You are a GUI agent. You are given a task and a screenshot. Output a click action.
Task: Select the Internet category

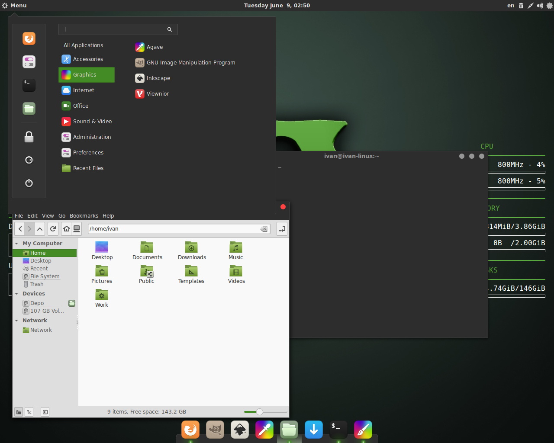(x=87, y=90)
